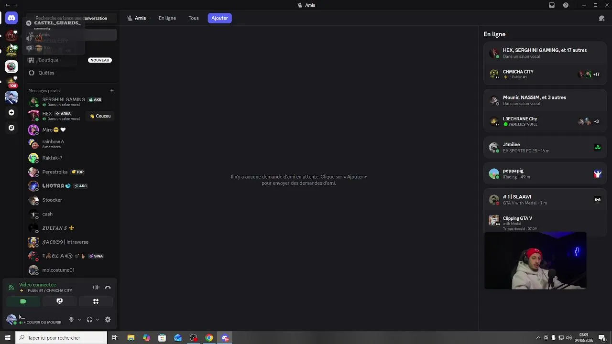
Task: Click the search or start conversation field
Action: coord(72,18)
